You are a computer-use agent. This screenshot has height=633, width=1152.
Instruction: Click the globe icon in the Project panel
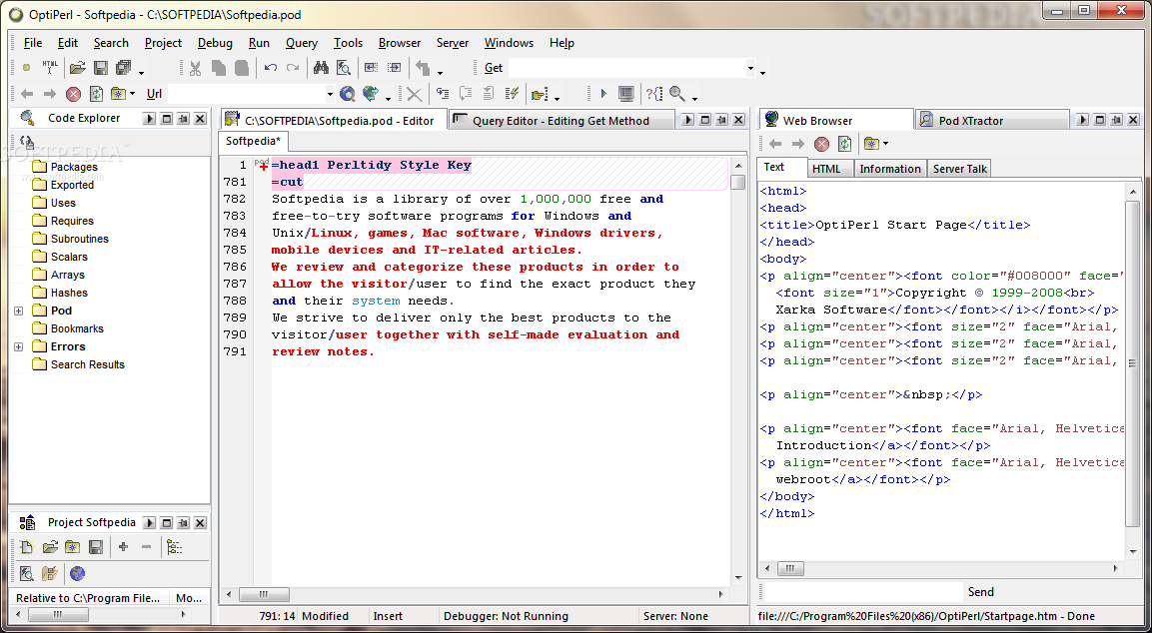77,573
